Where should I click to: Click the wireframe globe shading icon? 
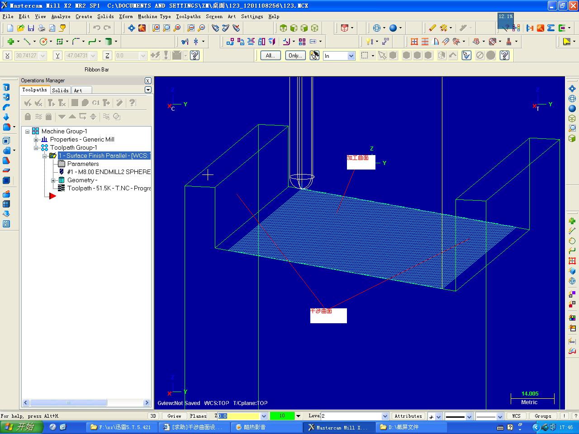coord(377,28)
